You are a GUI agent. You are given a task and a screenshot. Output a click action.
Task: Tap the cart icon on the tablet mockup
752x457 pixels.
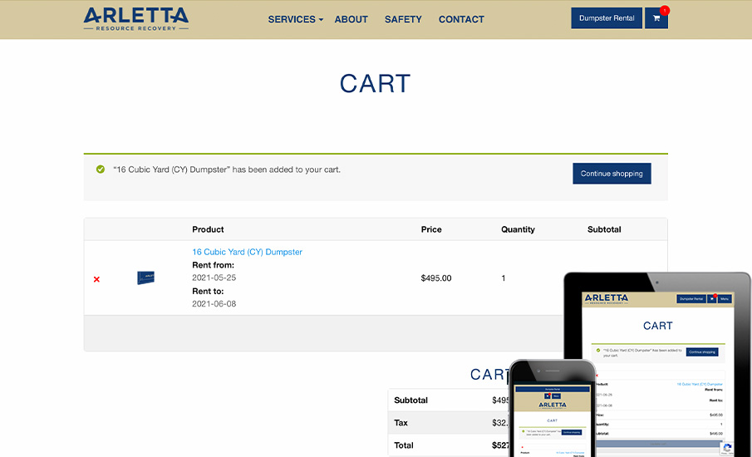(711, 299)
